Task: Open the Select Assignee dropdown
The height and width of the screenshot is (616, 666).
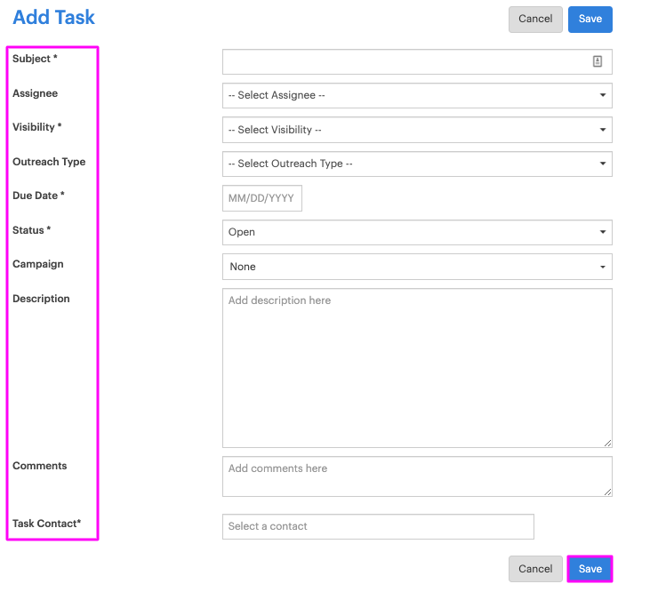Action: 417,95
